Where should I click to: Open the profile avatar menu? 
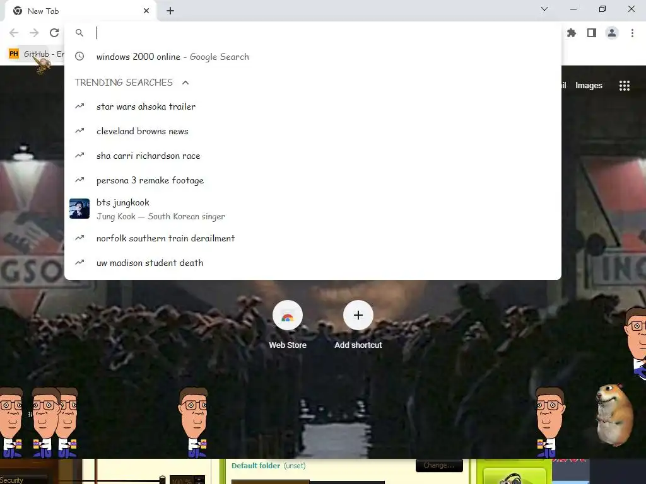(612, 33)
